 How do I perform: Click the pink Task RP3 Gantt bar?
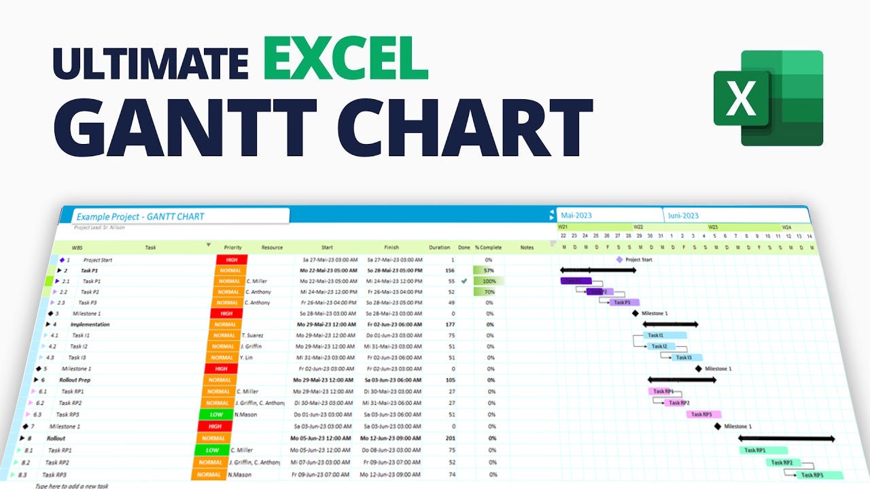click(703, 414)
